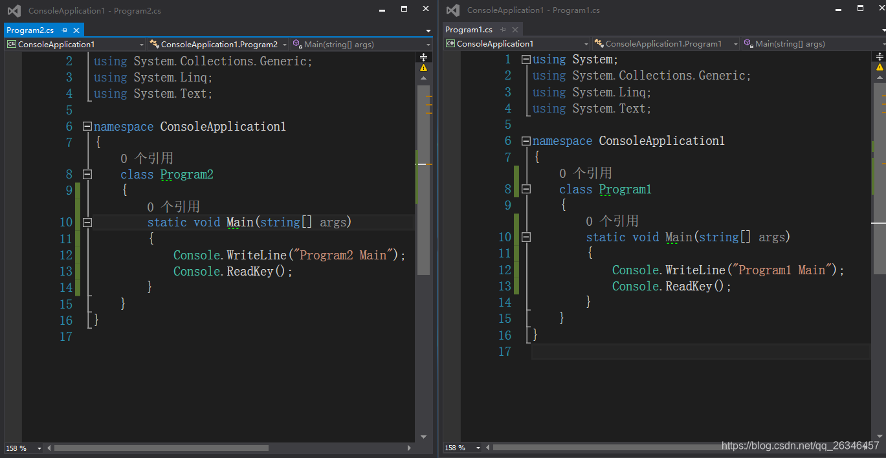Collapse Main method in Program2 editor
This screenshot has width=886, height=458.
point(87,223)
